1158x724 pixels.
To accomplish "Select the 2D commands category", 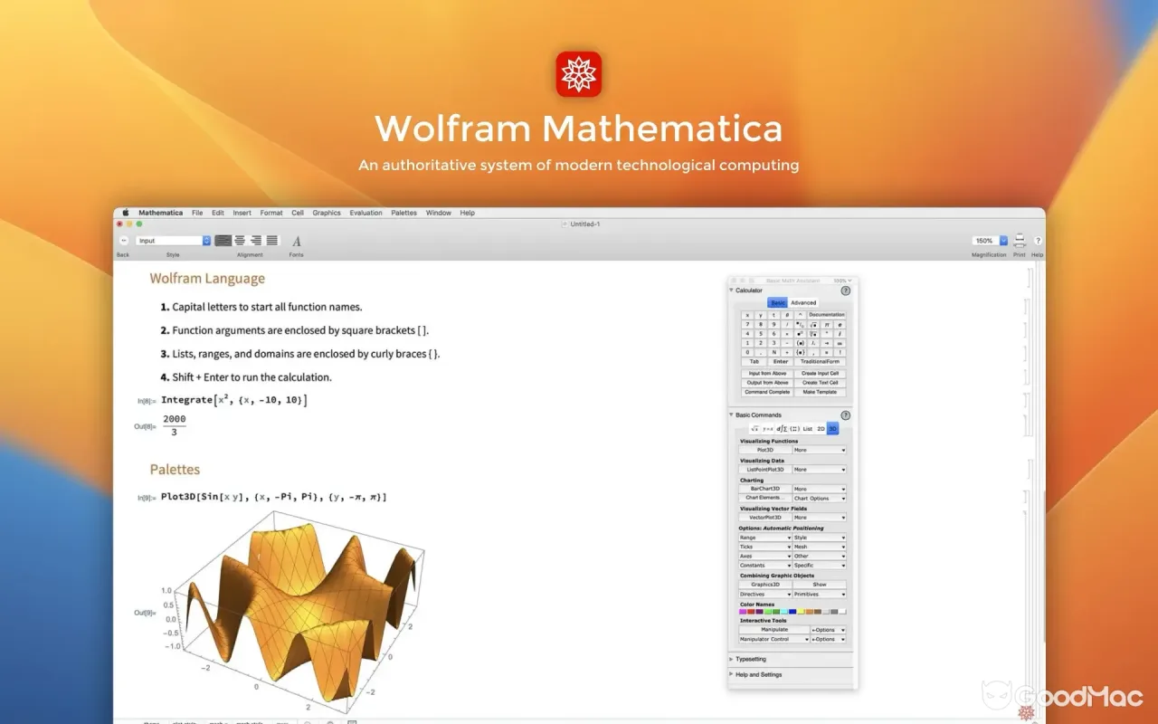I will pos(821,428).
